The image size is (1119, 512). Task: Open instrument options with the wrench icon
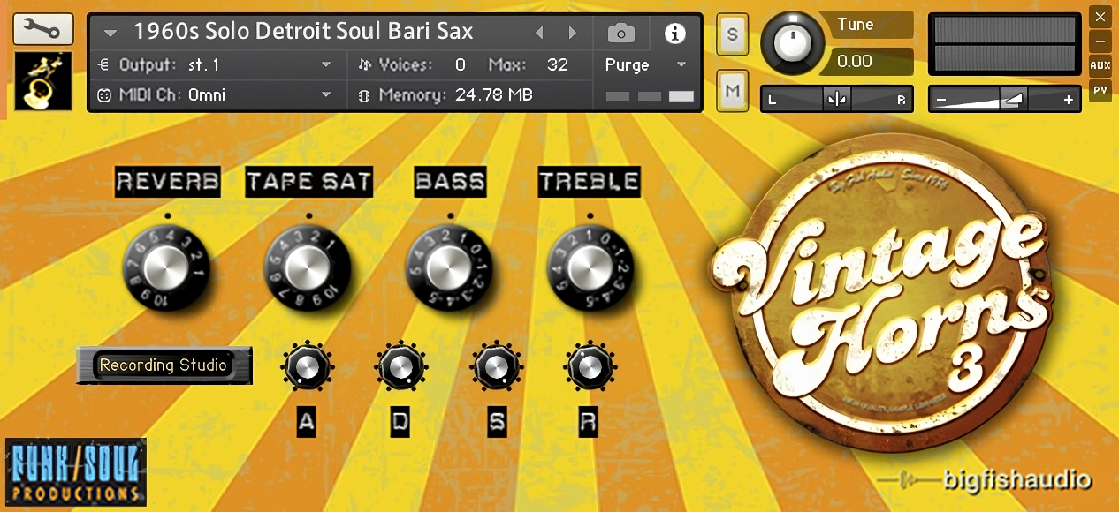coord(42,30)
